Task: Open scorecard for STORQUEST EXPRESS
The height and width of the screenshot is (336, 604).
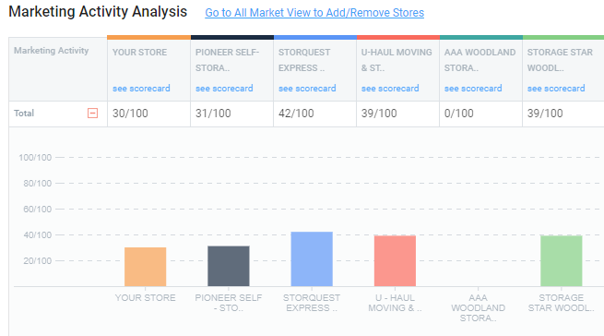Action: [307, 89]
